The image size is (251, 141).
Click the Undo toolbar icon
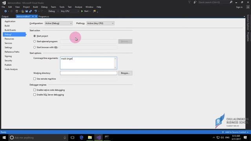[x=36, y=11]
